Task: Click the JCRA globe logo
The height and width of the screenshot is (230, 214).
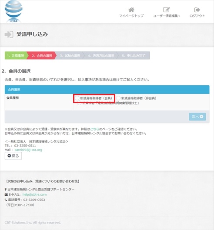Action: coord(13,11)
